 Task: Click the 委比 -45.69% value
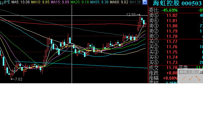[x=169, y=10]
